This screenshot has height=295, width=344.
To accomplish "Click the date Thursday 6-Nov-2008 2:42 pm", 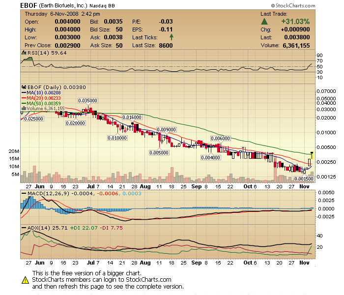I will (x=62, y=14).
